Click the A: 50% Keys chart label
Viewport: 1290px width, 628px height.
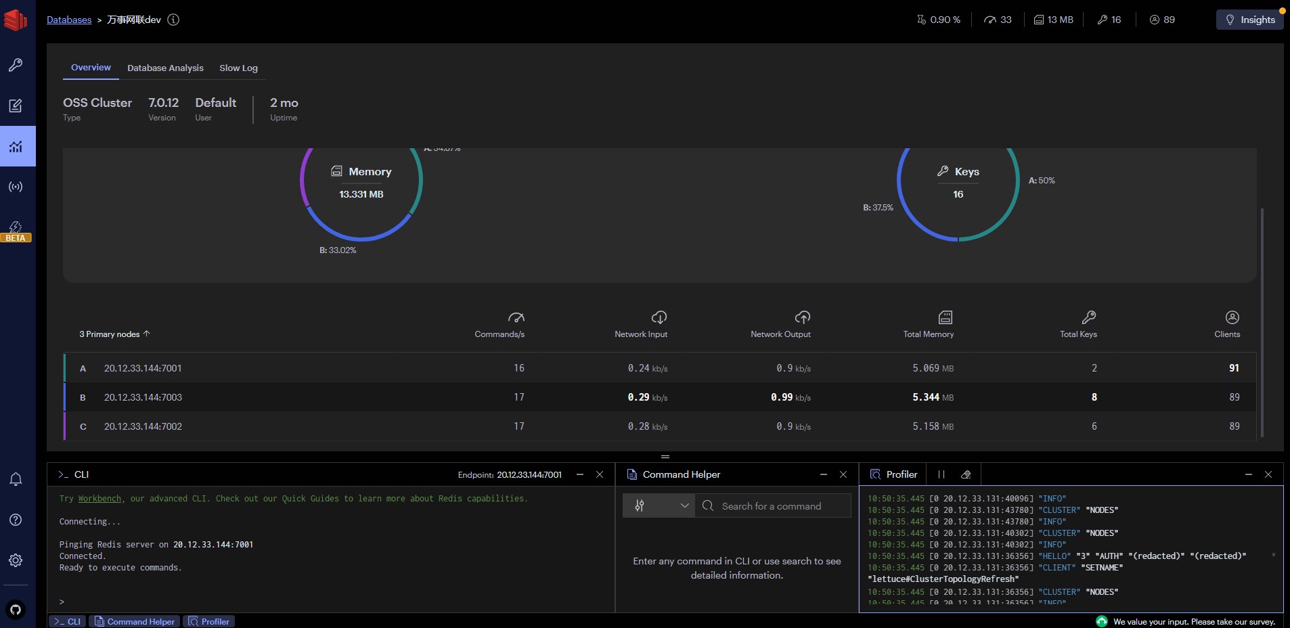click(x=1042, y=181)
